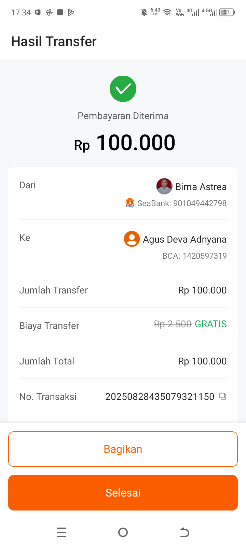
Task: Tap the battery indicator in status bar
Action: [x=227, y=13]
